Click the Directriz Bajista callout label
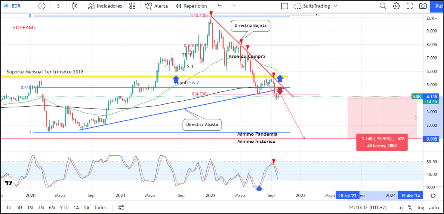Image resolution: width=444 pixels, height=214 pixels. pyautogui.click(x=250, y=25)
